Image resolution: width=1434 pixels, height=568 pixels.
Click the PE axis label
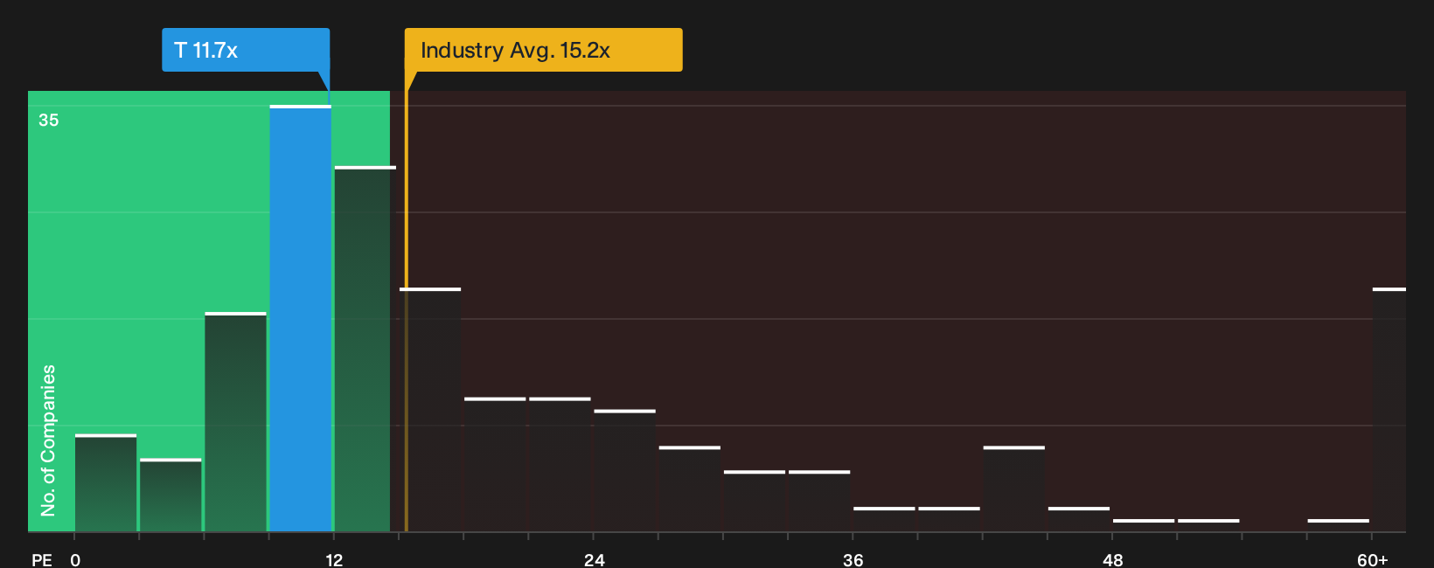pyautogui.click(x=42, y=560)
